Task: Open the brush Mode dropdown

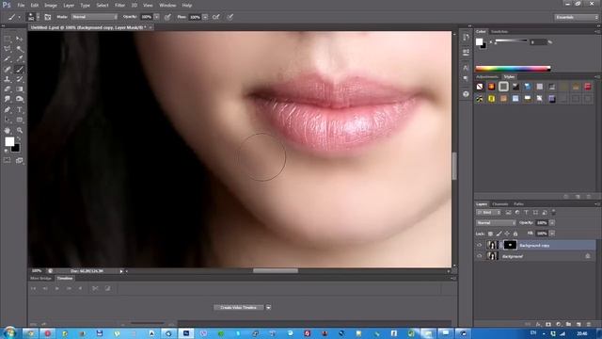Action: (x=94, y=17)
